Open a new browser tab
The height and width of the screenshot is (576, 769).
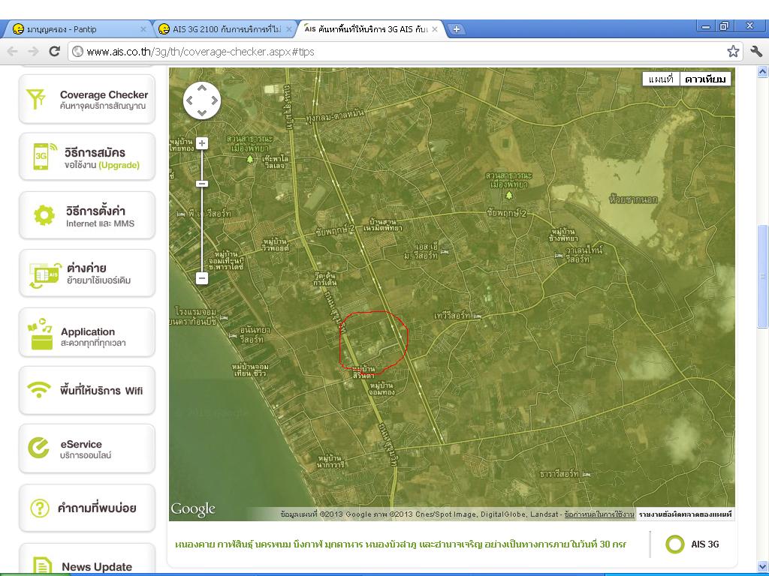[x=456, y=29]
